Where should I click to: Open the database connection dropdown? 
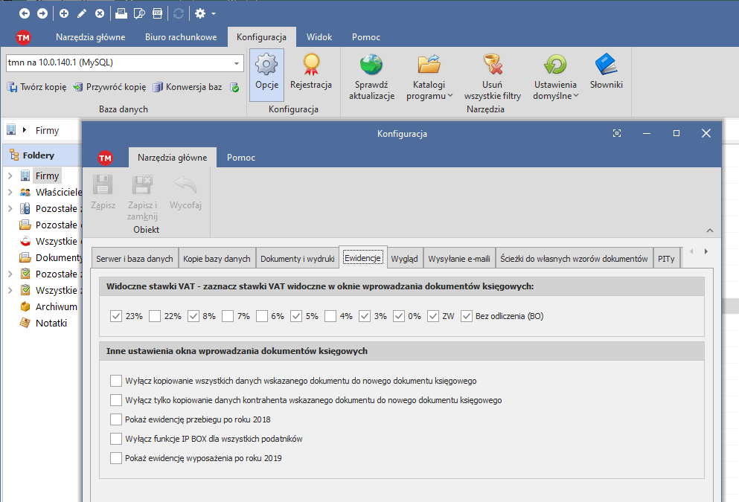pyautogui.click(x=237, y=63)
